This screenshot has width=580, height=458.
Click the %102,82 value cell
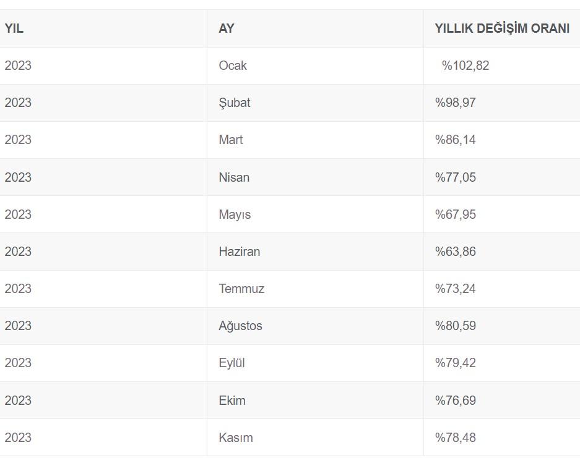tap(465, 66)
